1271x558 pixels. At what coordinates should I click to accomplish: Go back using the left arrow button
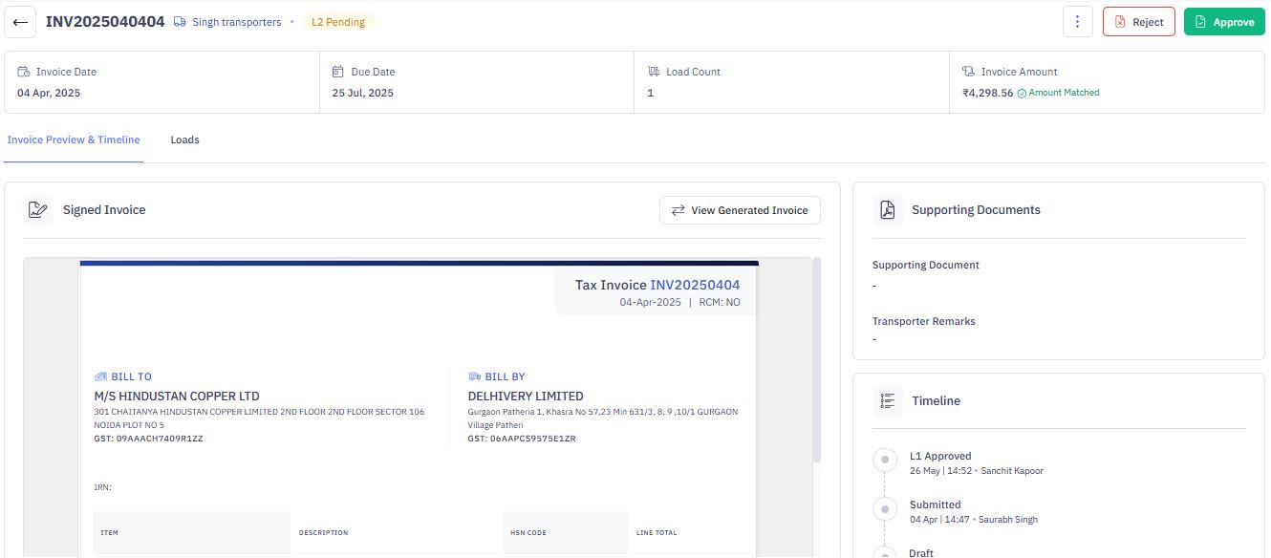coord(20,21)
